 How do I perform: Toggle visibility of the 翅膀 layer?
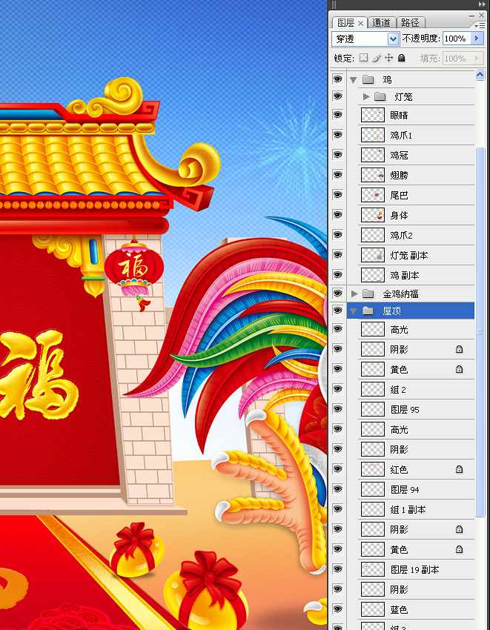pos(337,175)
